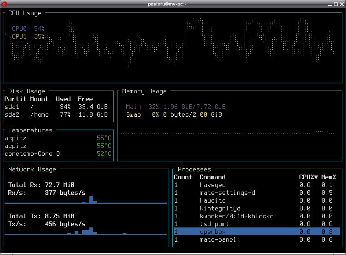
Task: Click the Rx sparkline bar graph
Action: [x=86, y=200]
